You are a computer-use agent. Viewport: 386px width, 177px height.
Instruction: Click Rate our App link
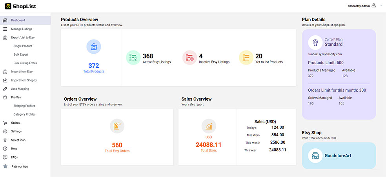click(20, 166)
